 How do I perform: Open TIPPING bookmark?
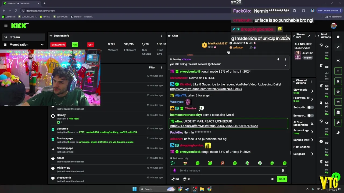point(45,17)
